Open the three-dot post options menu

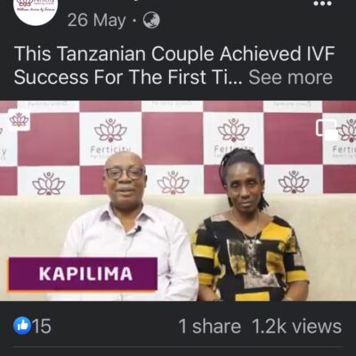point(322,4)
